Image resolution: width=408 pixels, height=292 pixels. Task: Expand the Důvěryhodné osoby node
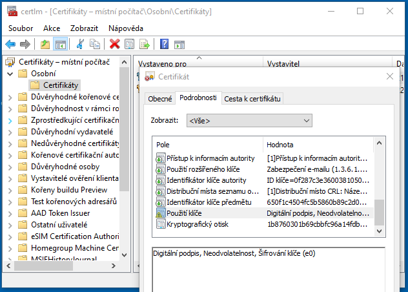point(10,167)
